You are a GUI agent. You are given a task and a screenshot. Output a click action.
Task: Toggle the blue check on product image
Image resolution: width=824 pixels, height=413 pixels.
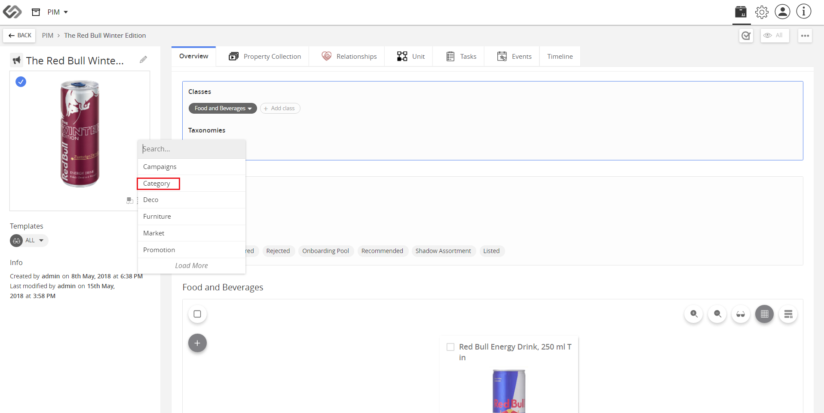click(x=21, y=81)
